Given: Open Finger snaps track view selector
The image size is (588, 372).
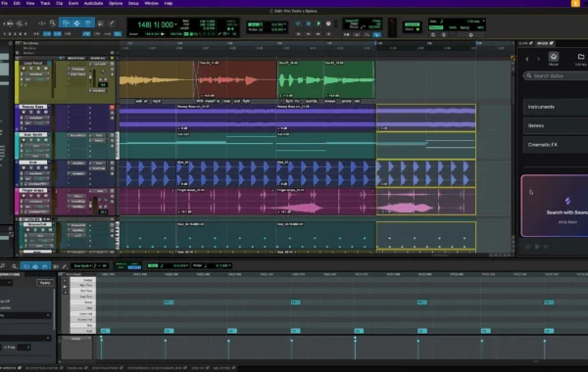Looking at the screenshot, I should point(36,202).
